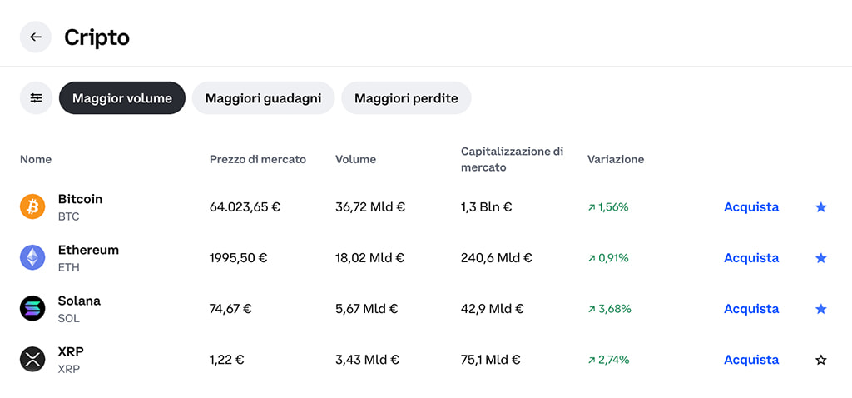The width and height of the screenshot is (852, 398).
Task: Click the XRP logo icon
Action: [32, 360]
